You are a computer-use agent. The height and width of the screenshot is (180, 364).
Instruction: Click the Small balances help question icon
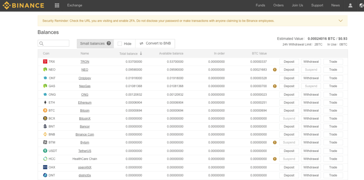tap(109, 43)
